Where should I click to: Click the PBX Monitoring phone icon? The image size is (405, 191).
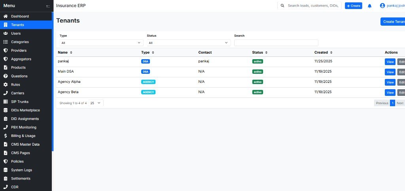(x=6, y=127)
